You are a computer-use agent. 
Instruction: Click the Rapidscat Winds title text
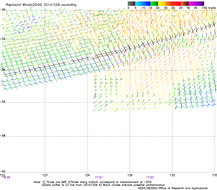[41, 5]
